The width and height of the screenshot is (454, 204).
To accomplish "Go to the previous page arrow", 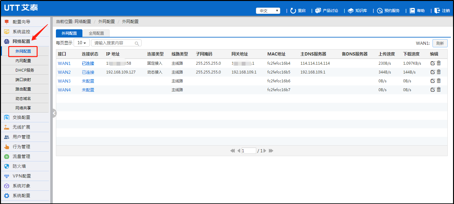I will 239,151.
